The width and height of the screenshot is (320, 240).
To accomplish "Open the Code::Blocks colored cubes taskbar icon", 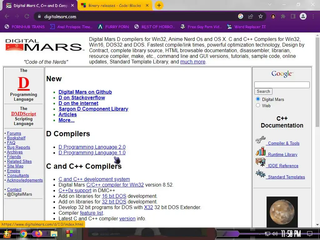I will pos(69,234).
